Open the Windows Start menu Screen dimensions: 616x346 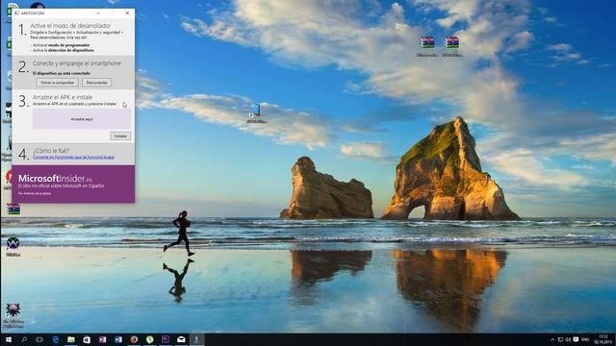point(8,339)
